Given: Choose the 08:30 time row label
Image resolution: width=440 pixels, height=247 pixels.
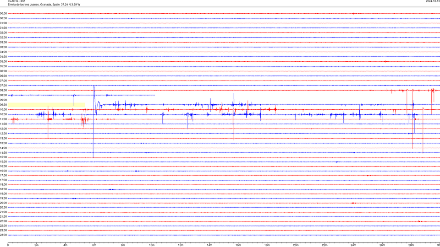Looking at the screenshot, I should (x=3, y=95).
